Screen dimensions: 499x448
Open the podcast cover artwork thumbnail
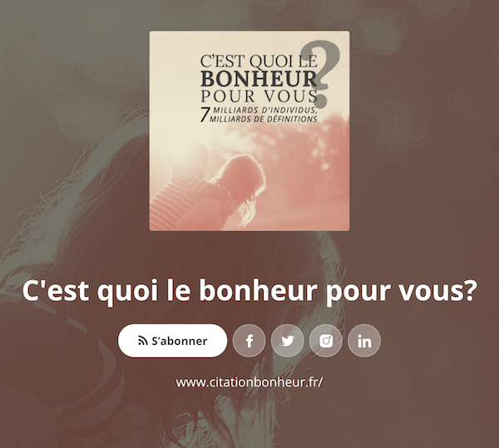tap(249, 130)
